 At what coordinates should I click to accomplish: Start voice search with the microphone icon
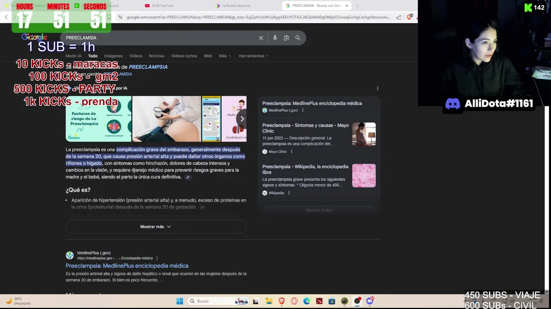click(x=275, y=38)
